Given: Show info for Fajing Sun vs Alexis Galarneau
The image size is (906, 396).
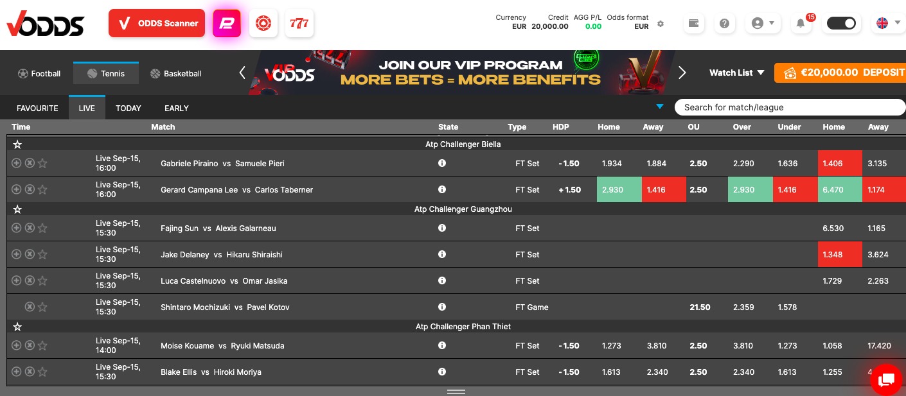Looking at the screenshot, I should tap(442, 228).
